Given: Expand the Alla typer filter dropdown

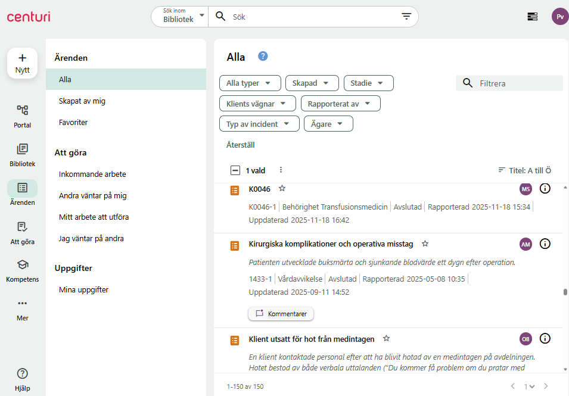Looking at the screenshot, I should coord(250,83).
